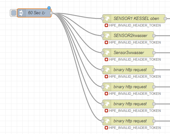The image size is (170, 134).
Task: Trigger the 60 Sec inject node button
Action: pyautogui.click(x=14, y=13)
